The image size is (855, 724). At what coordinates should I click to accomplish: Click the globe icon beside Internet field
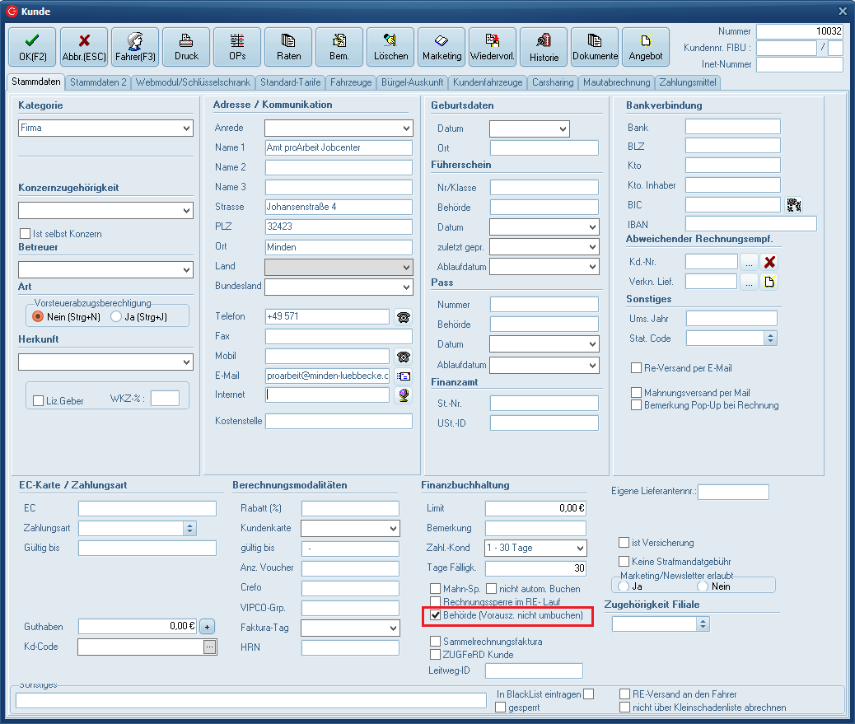click(x=403, y=395)
